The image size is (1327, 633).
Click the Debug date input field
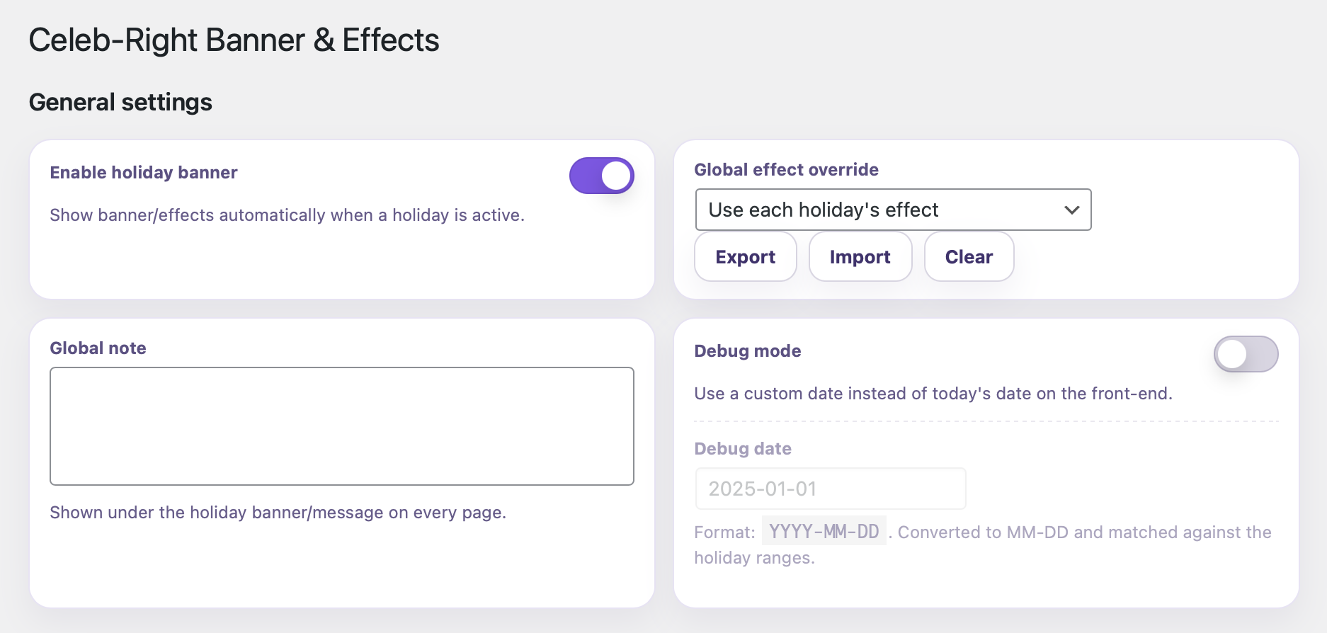pos(831,489)
